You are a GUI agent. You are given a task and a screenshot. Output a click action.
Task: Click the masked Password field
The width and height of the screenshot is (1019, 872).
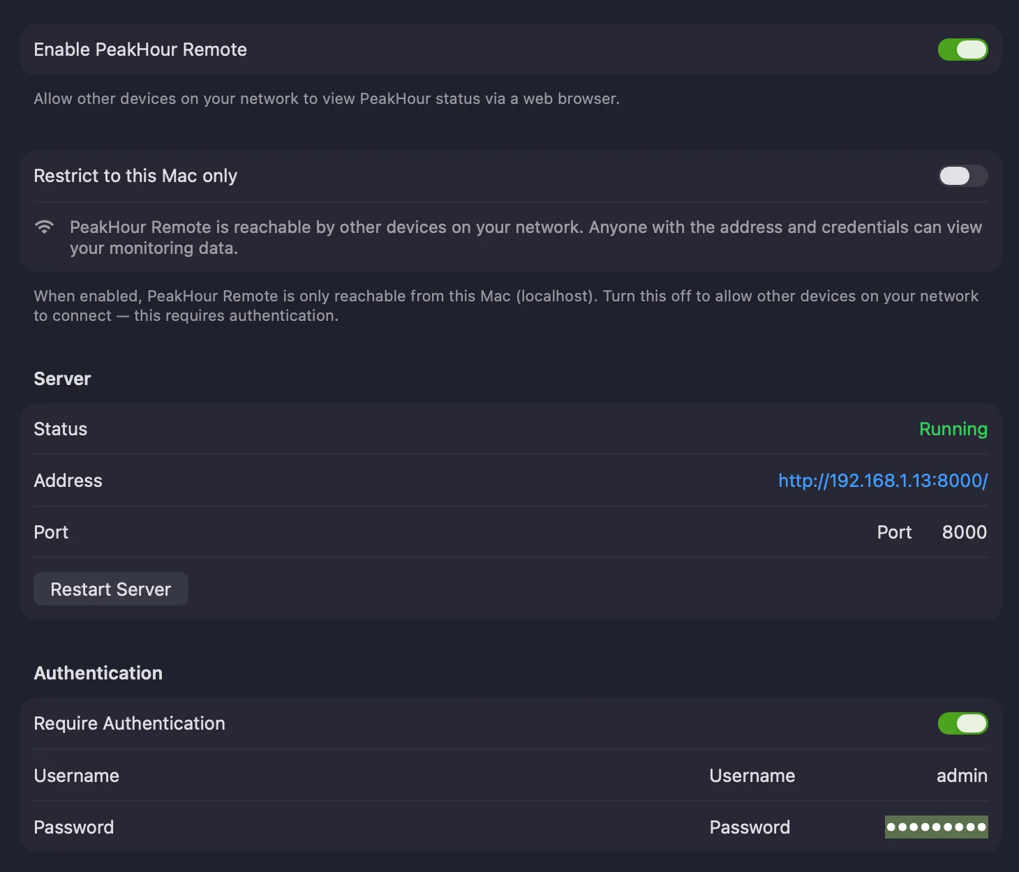pyautogui.click(x=936, y=827)
